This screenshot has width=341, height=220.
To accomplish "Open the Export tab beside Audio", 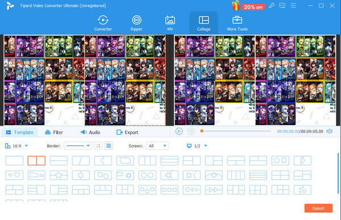I will (127, 132).
